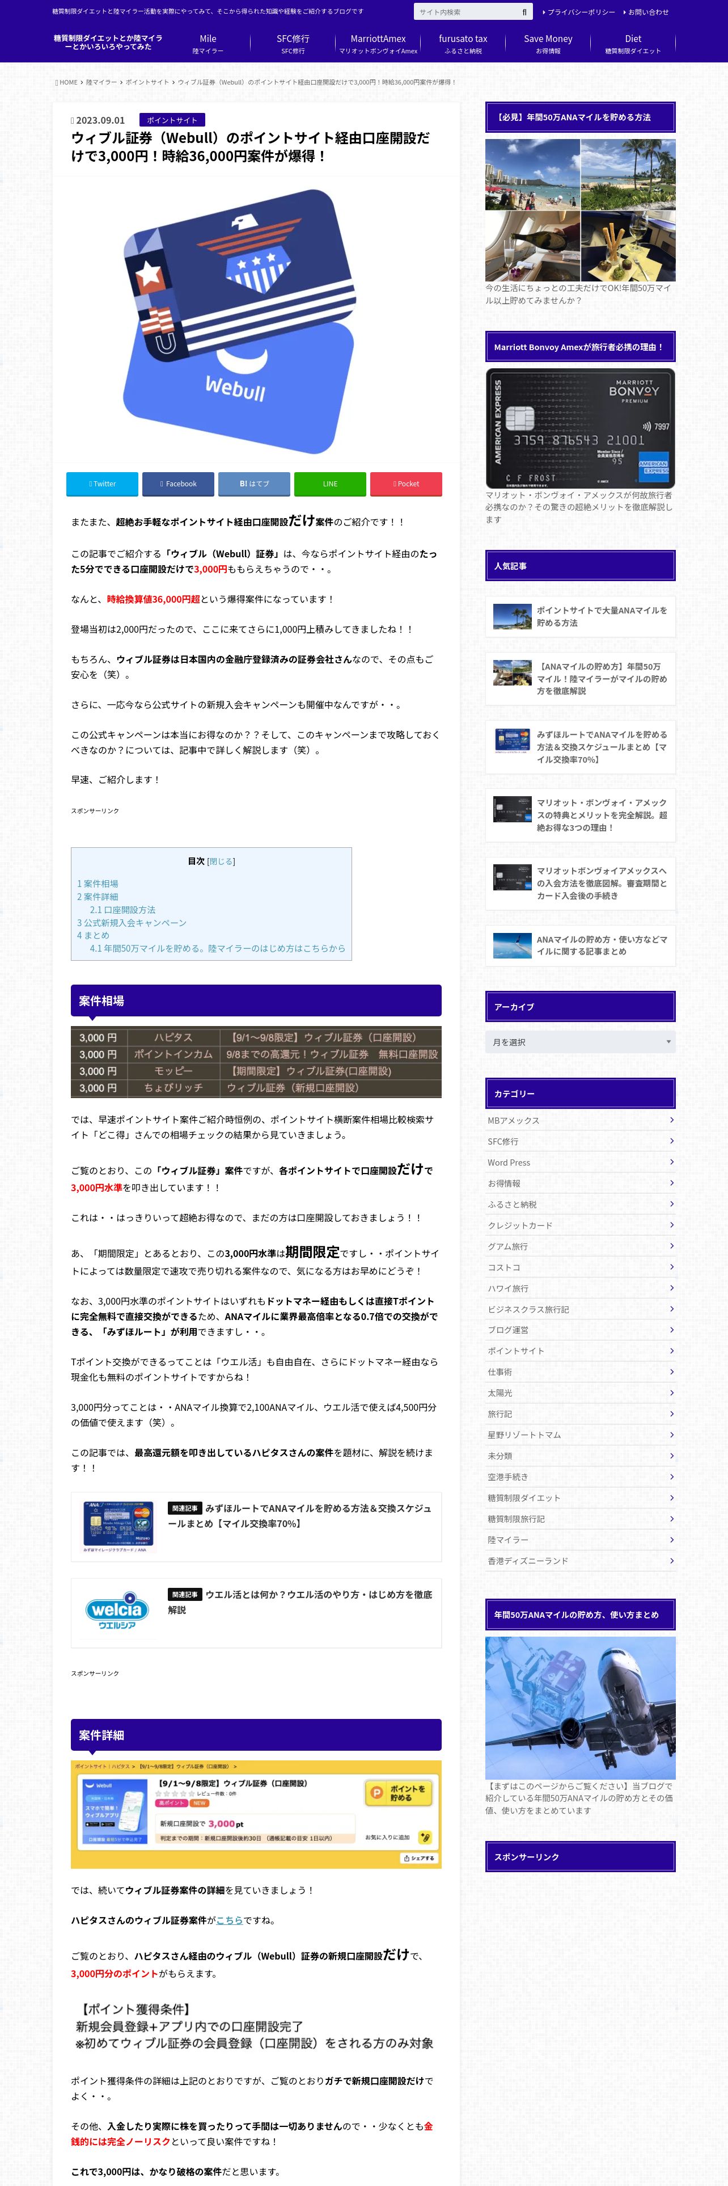Open the お得情報 category
728x2186 pixels.
pyautogui.click(x=581, y=1183)
